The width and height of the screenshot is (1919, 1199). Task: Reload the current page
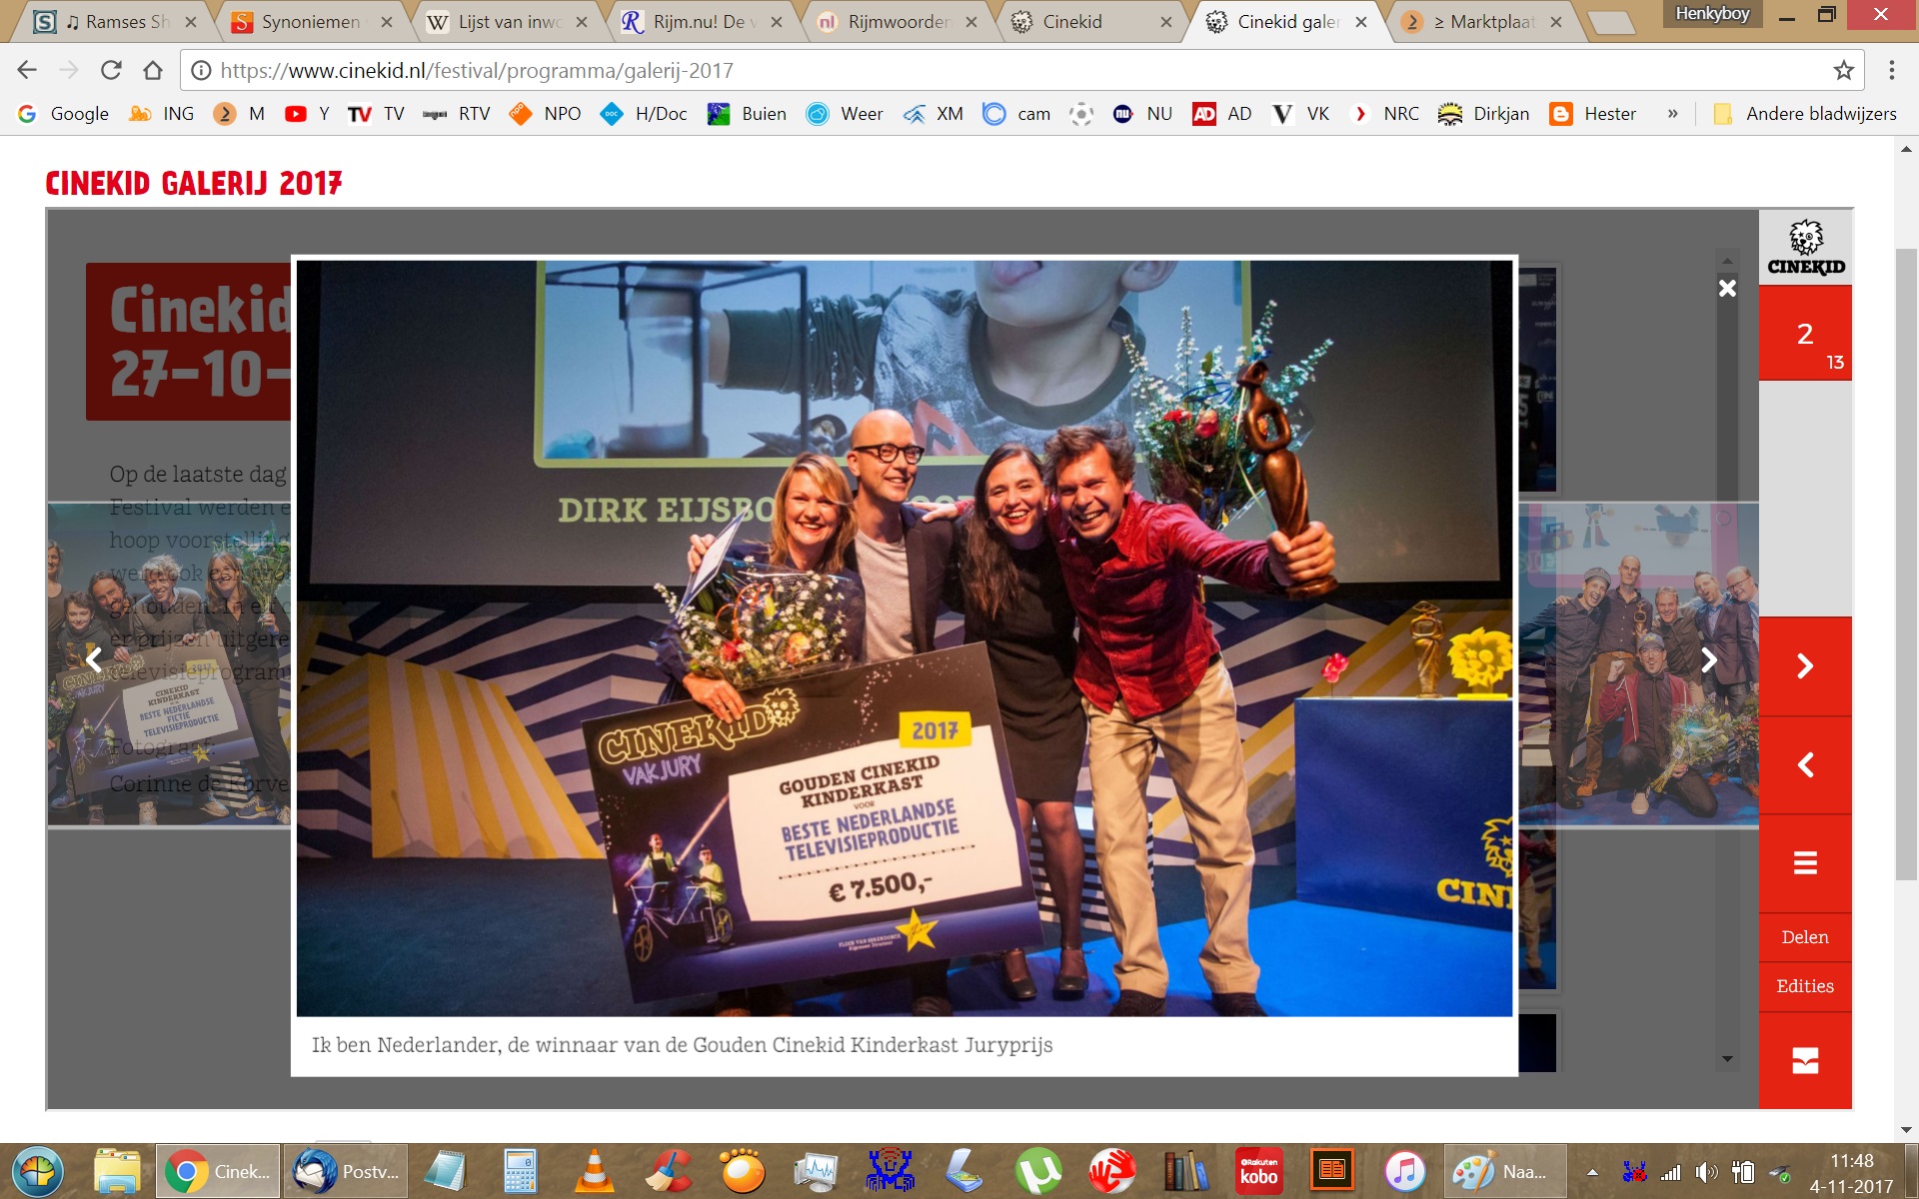click(111, 70)
